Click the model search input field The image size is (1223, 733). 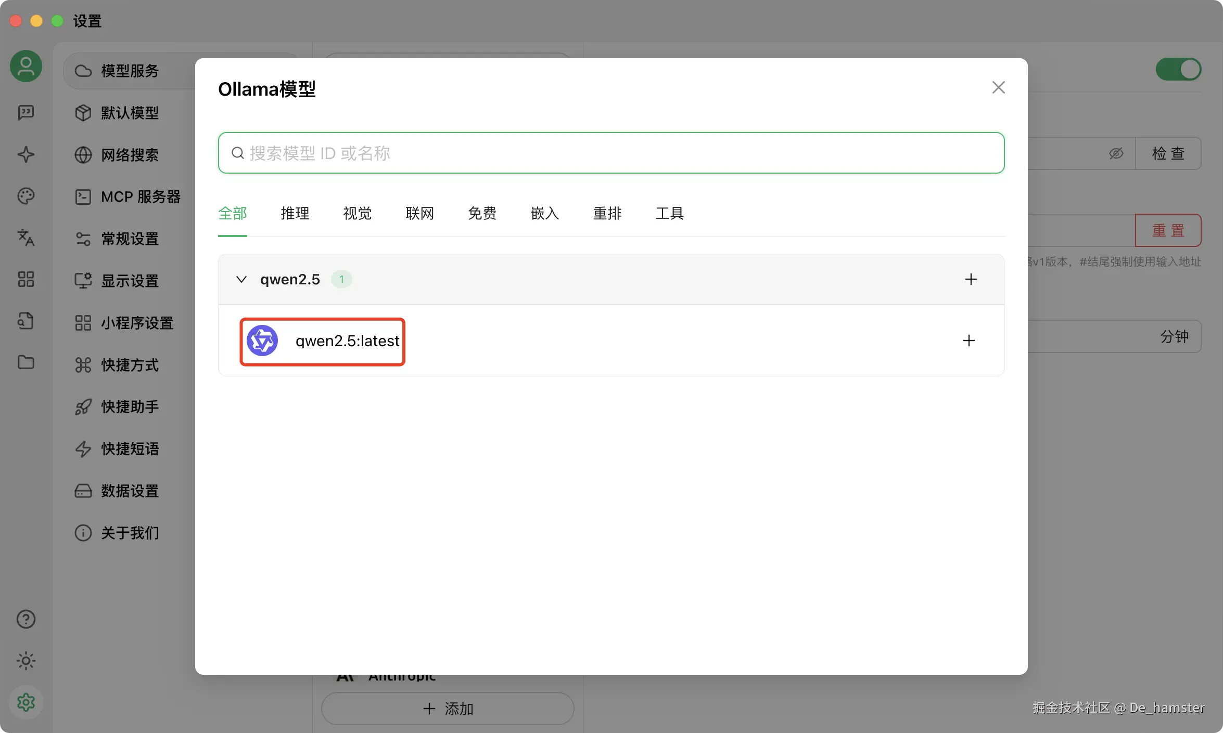[x=611, y=153]
